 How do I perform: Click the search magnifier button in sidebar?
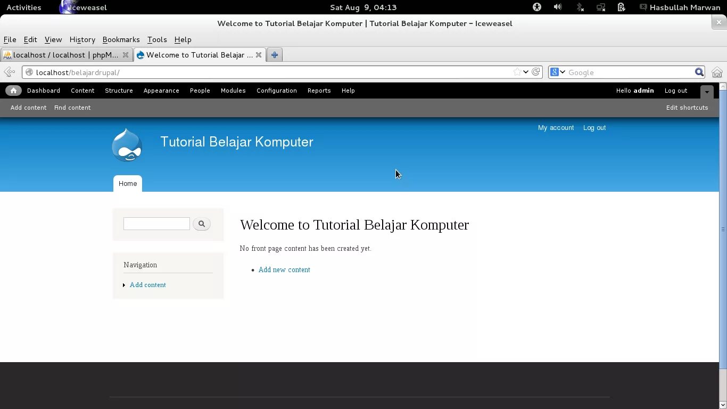202,224
